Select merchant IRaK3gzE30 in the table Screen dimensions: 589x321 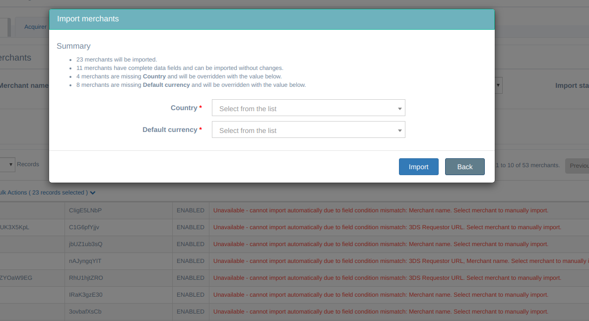[86, 295]
